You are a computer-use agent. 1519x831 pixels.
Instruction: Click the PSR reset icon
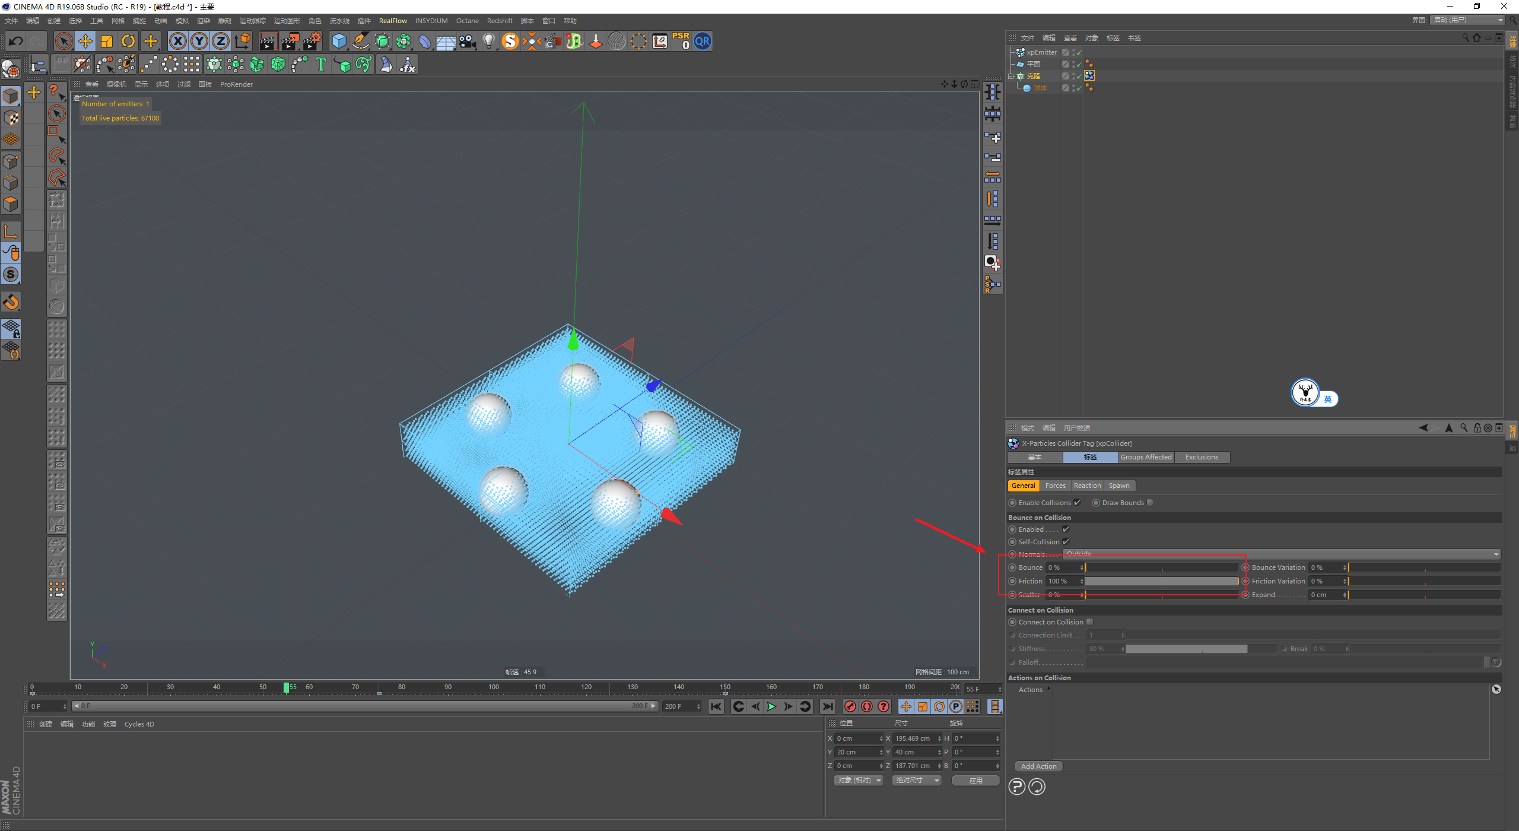coord(681,41)
